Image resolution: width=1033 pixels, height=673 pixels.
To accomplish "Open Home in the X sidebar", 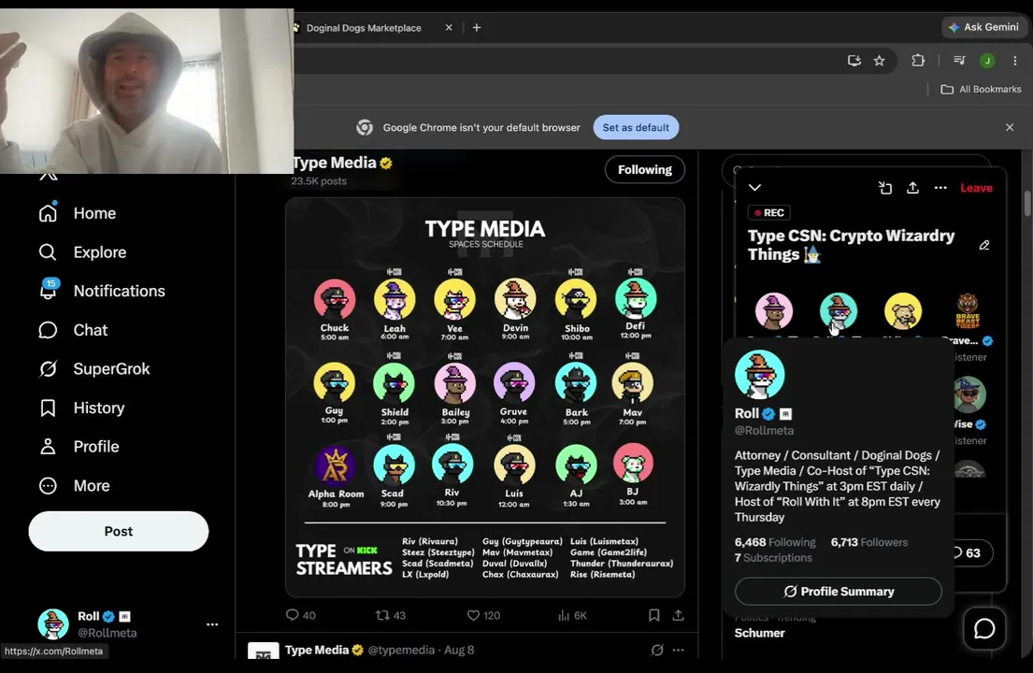I will [x=77, y=213].
